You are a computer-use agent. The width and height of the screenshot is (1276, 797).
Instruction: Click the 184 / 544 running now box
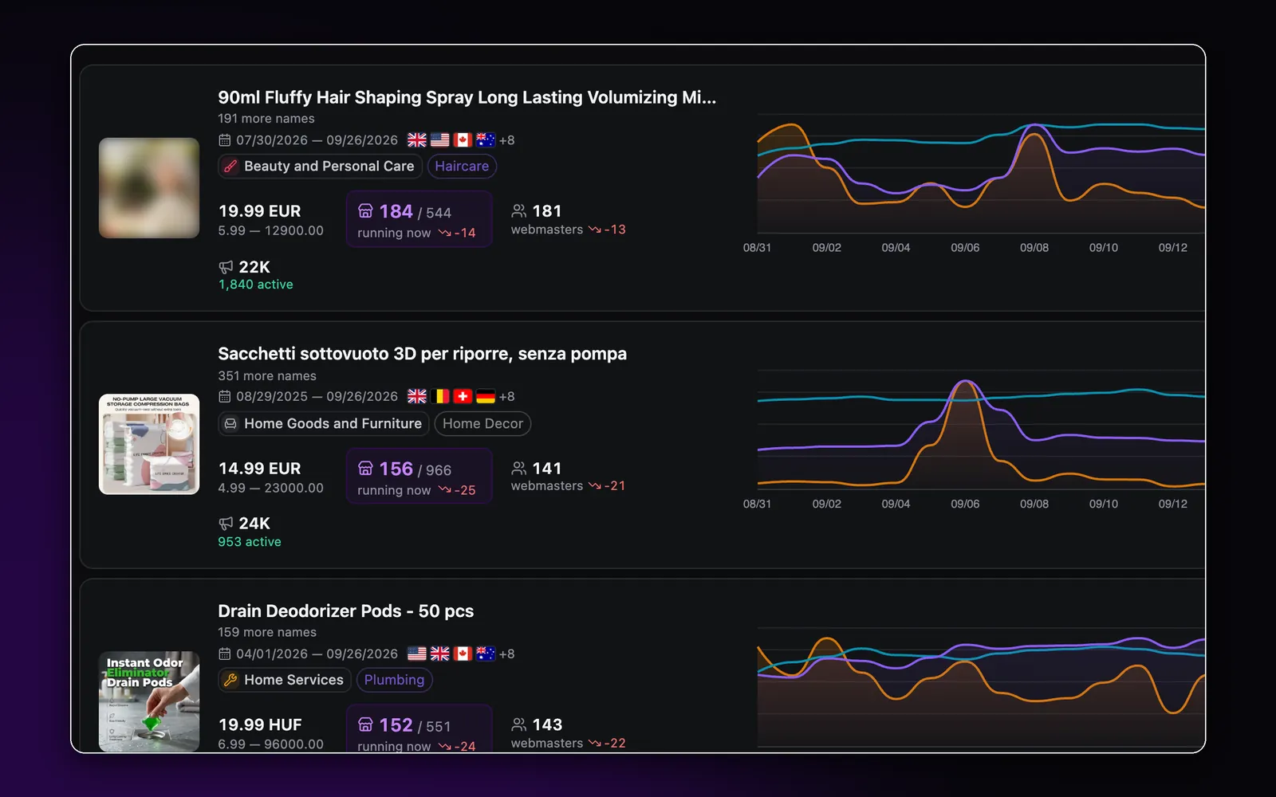coord(419,219)
